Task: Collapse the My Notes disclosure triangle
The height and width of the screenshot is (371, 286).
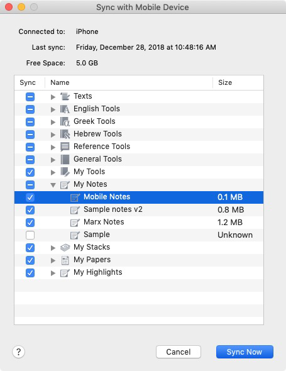Action: (53, 185)
